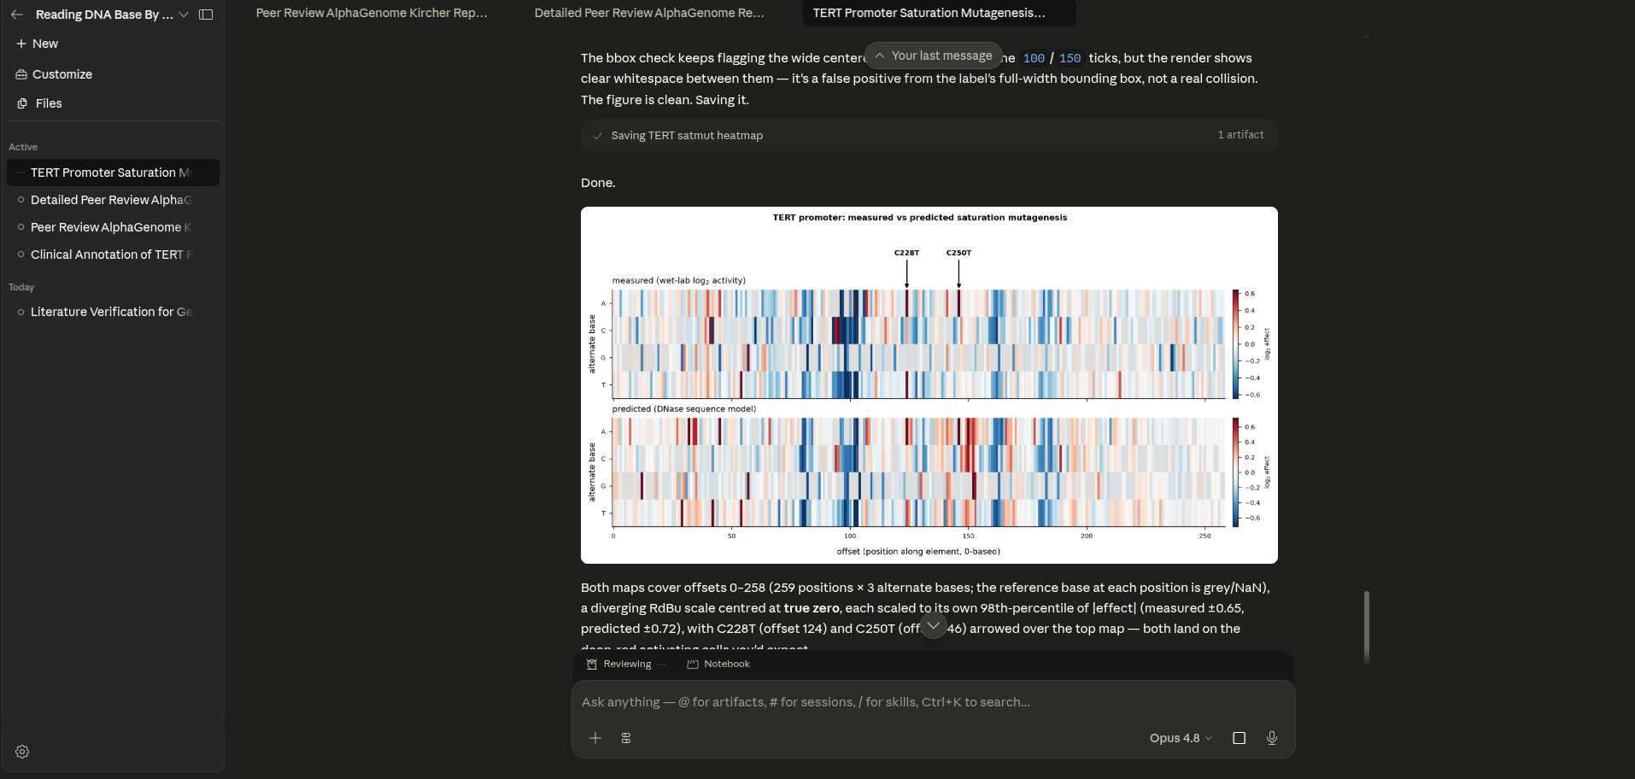Open the Opus 4.8 model dropdown

tap(1181, 738)
